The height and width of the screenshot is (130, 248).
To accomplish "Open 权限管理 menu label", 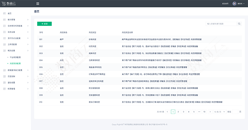I will (x=11, y=89).
